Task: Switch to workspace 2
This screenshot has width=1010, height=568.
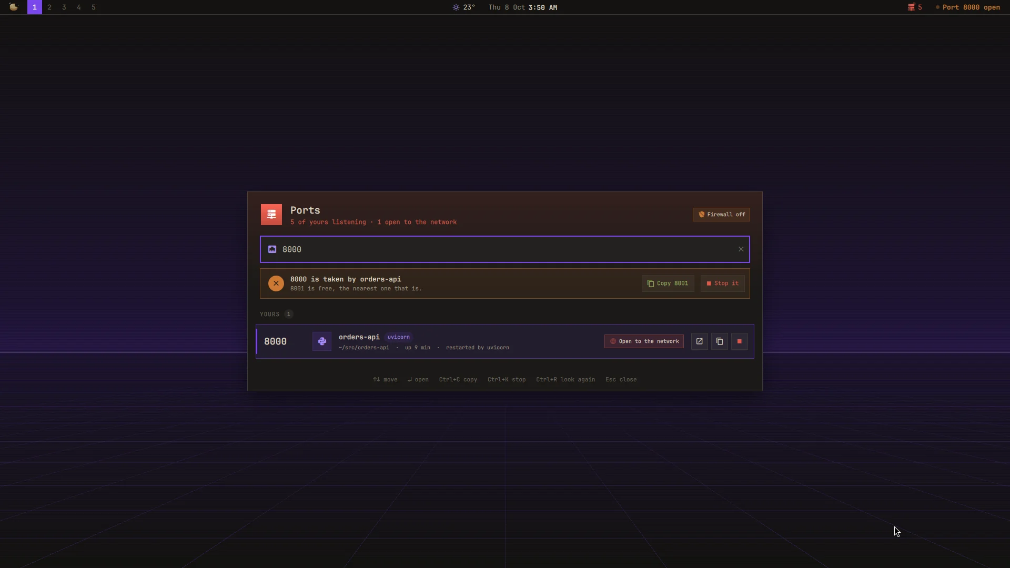Action: 49,7
